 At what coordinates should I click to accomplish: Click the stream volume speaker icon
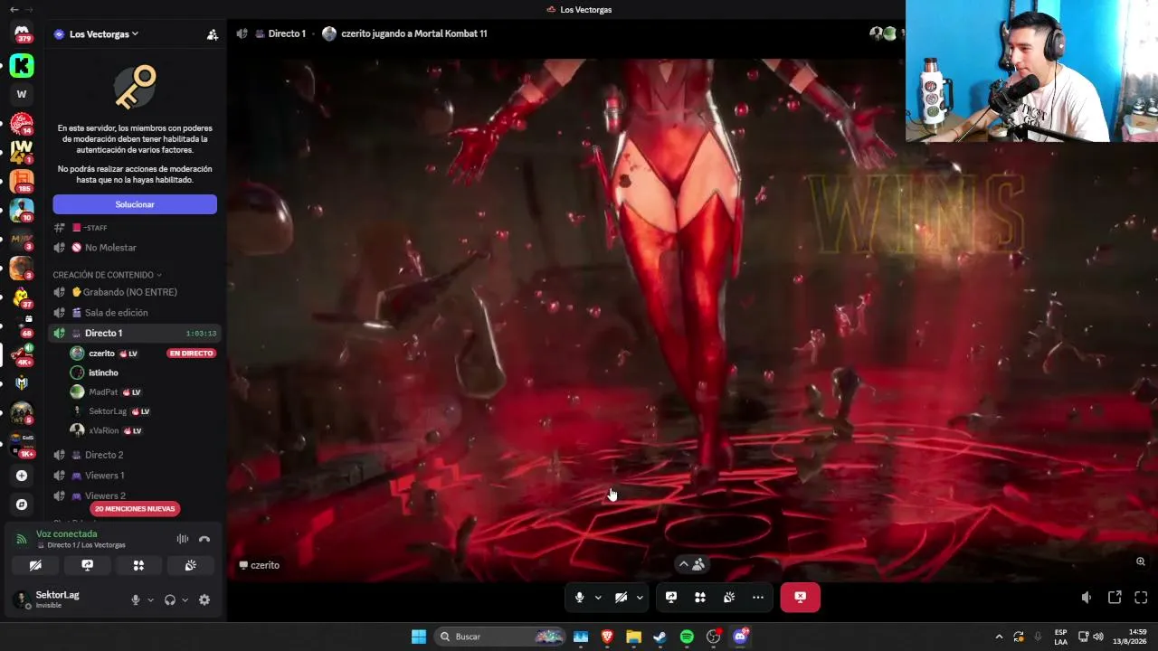tap(1087, 598)
